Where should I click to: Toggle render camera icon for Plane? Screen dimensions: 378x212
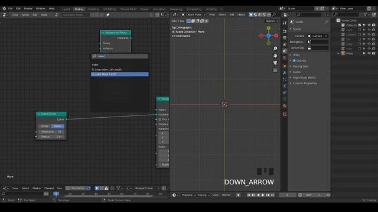tap(374, 54)
